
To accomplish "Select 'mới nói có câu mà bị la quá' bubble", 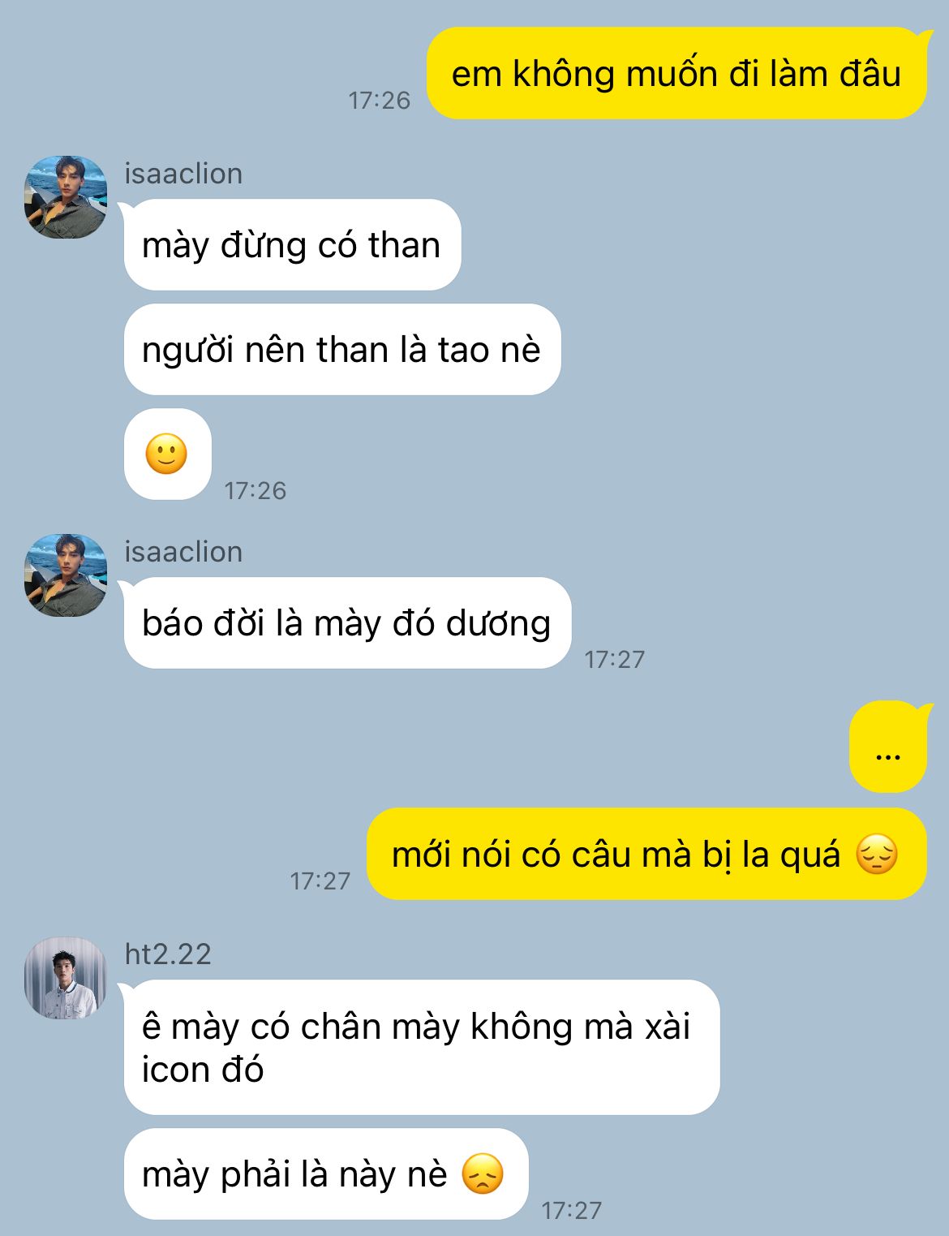I will 646,854.
